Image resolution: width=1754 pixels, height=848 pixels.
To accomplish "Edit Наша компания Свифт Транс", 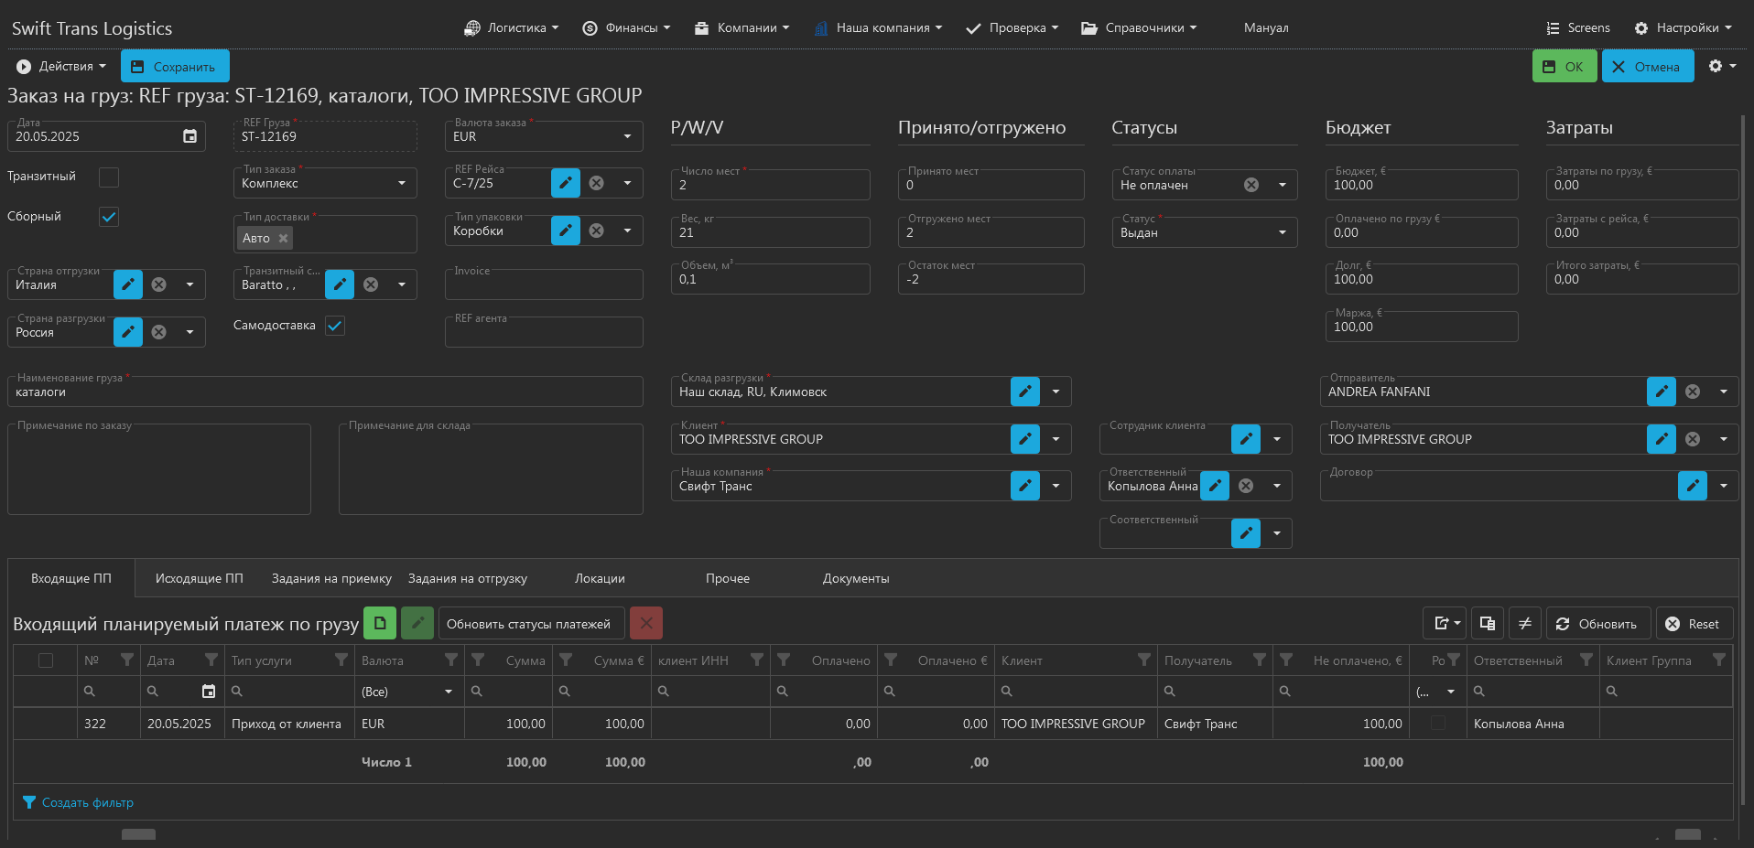I will pos(1025,486).
